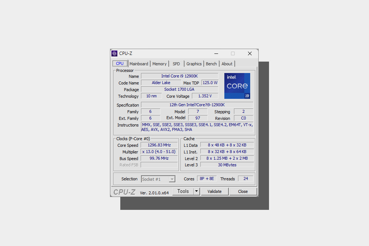The width and height of the screenshot is (369, 246).
Task: Open the Graphics tab
Action: [x=194, y=64]
